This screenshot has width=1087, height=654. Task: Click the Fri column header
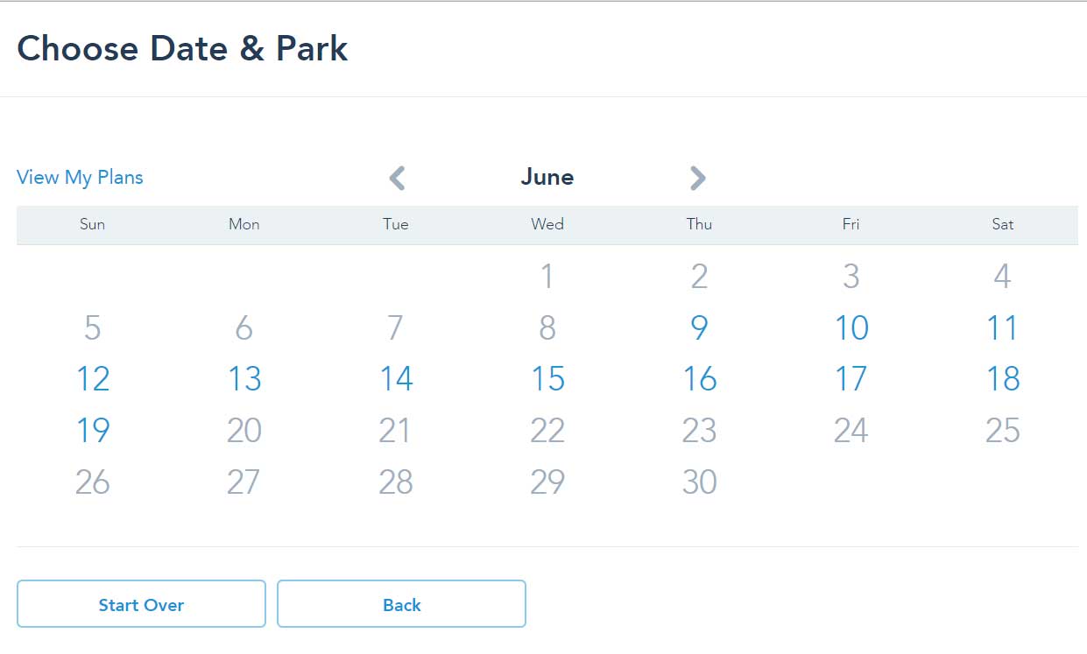851,224
